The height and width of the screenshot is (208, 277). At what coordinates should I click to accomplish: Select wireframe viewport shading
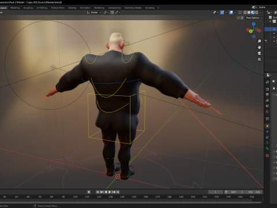245,12
